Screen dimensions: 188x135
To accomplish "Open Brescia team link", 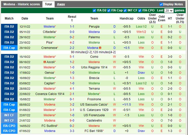I will point(94,78).
